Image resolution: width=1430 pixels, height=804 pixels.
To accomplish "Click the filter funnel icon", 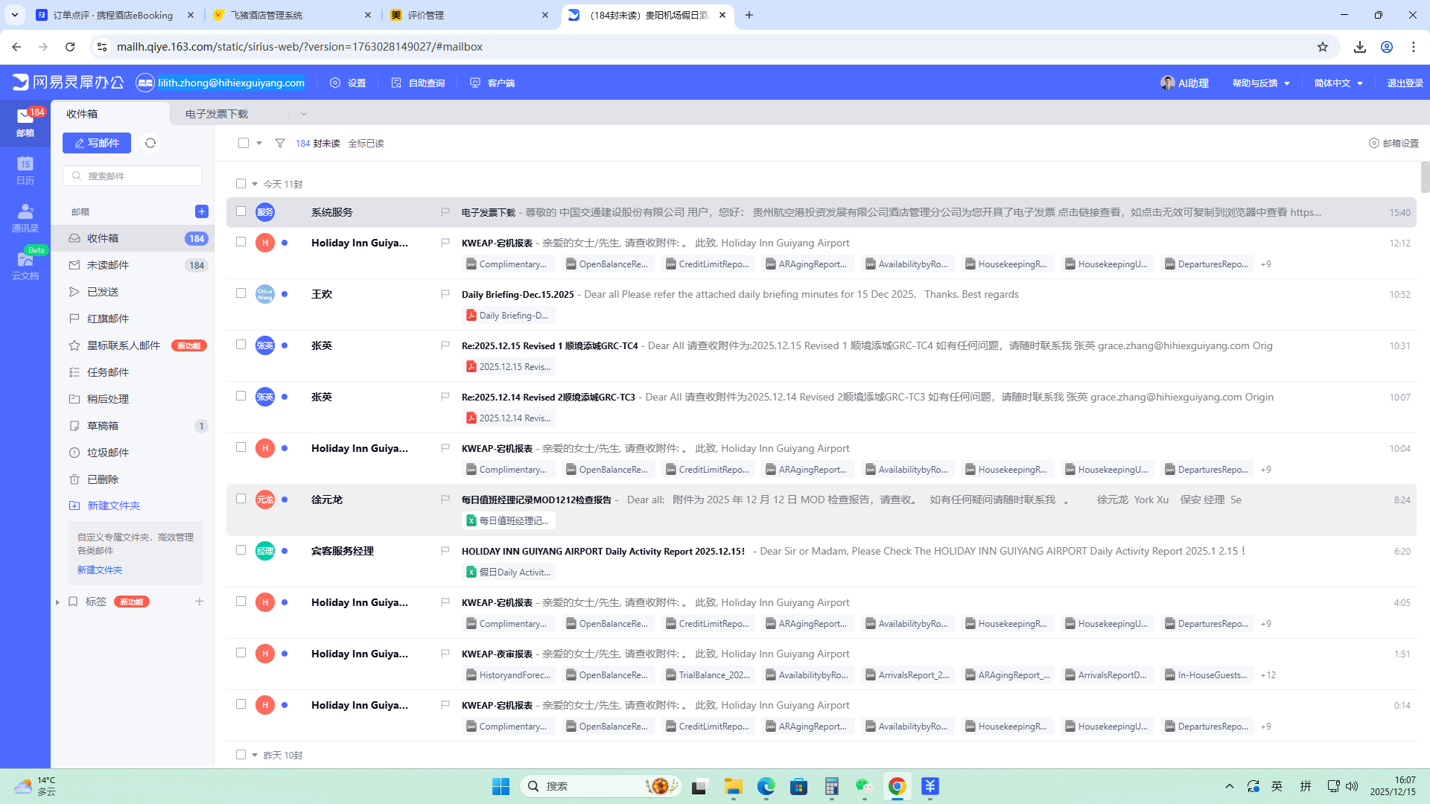I will coord(280,143).
